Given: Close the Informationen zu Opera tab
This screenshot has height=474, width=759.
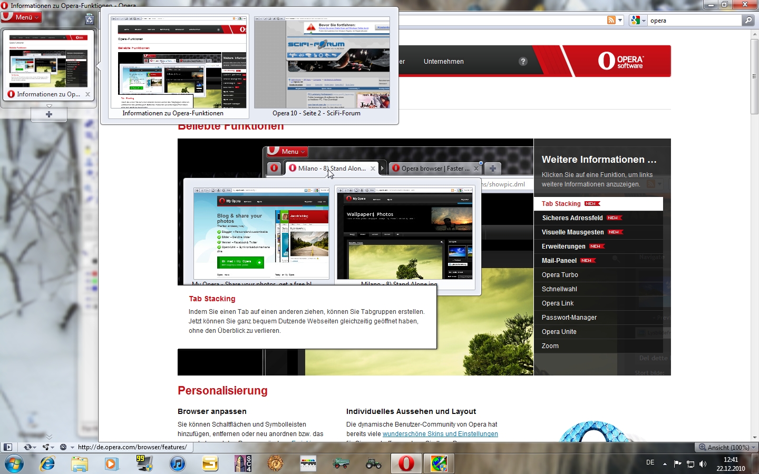Looking at the screenshot, I should [87, 95].
